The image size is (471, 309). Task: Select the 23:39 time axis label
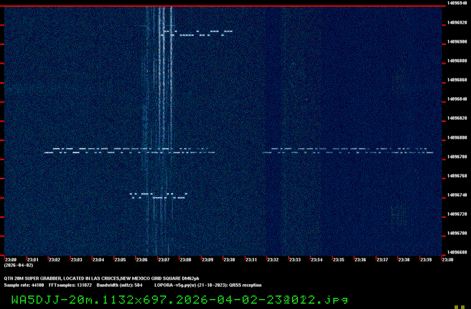(426, 260)
